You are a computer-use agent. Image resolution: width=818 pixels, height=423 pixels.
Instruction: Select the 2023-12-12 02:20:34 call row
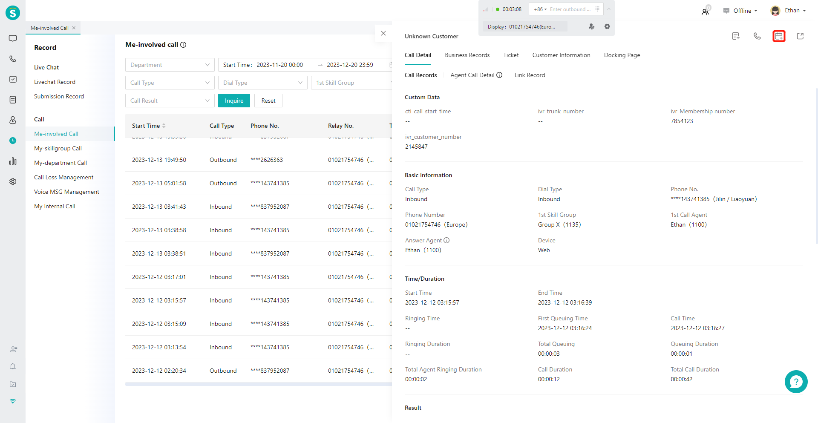[x=259, y=371]
